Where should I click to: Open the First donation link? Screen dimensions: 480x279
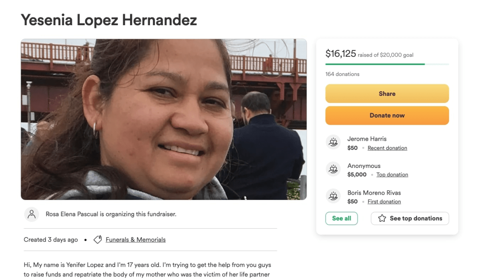click(x=384, y=201)
